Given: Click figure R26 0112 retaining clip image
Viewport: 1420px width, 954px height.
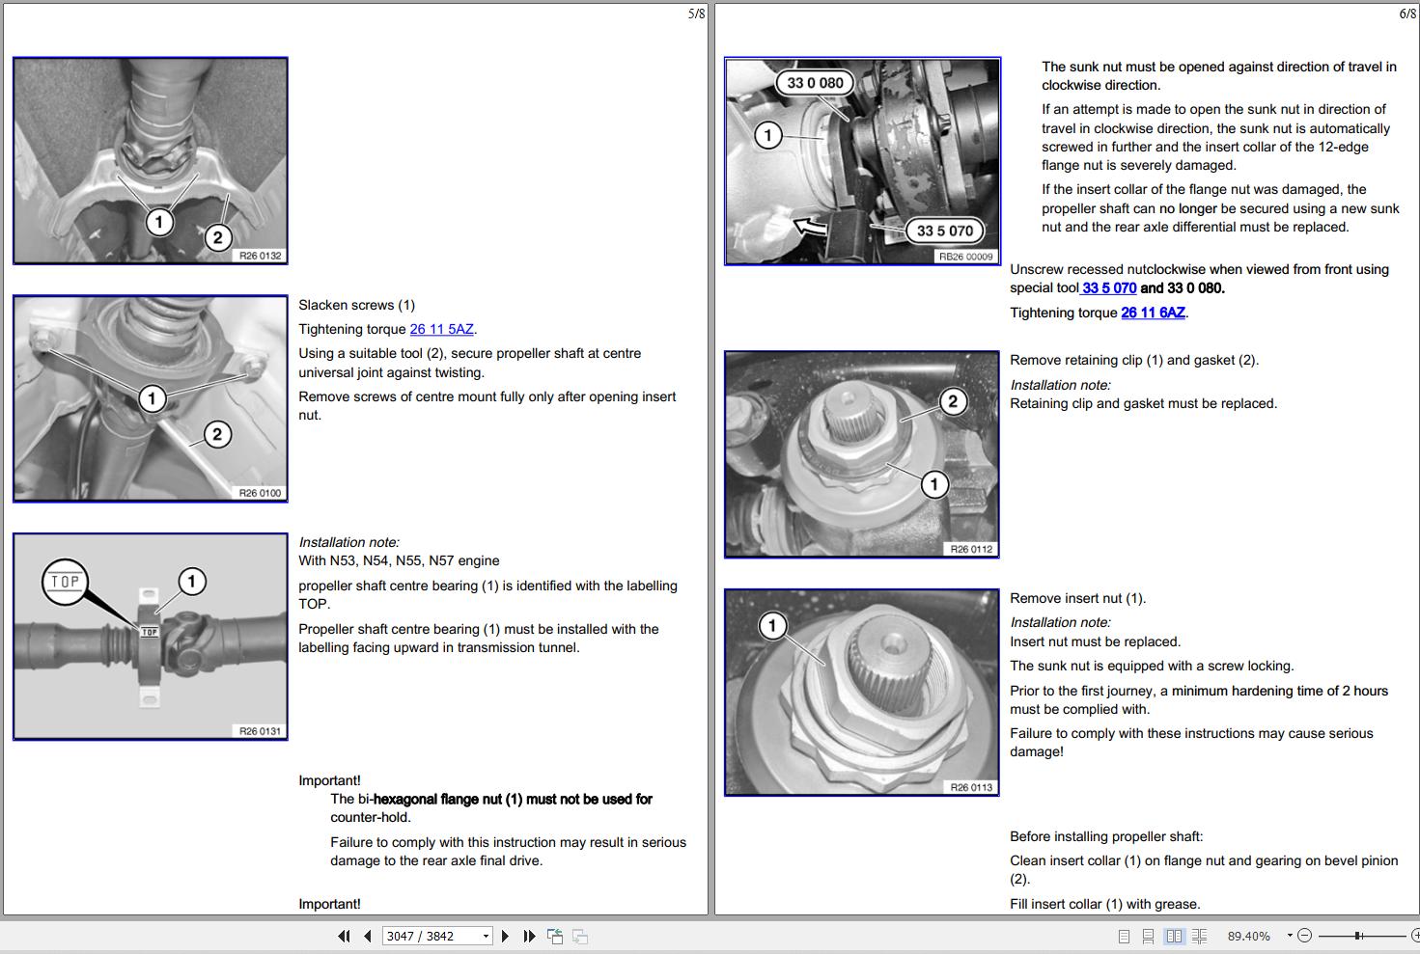Looking at the screenshot, I should click(862, 454).
